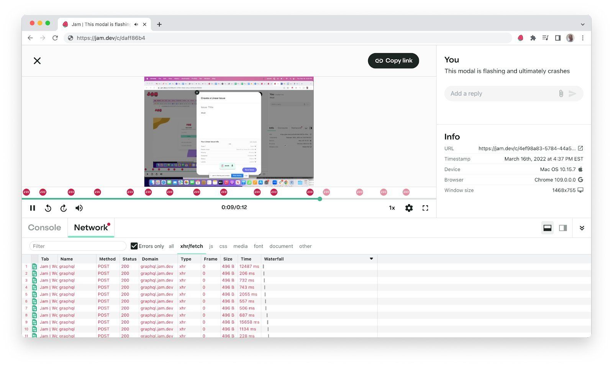Image resolution: width=613 pixels, height=366 pixels.
Task: Click the Copy link button
Action: pyautogui.click(x=393, y=61)
